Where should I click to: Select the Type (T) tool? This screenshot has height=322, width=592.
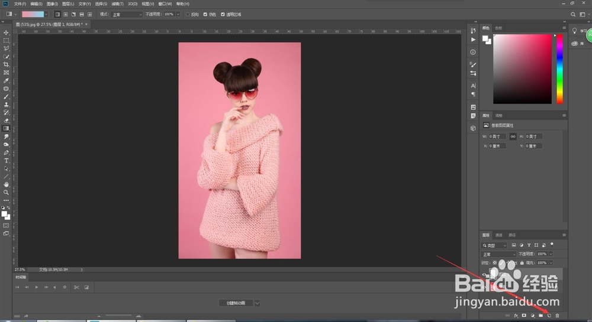[7, 160]
